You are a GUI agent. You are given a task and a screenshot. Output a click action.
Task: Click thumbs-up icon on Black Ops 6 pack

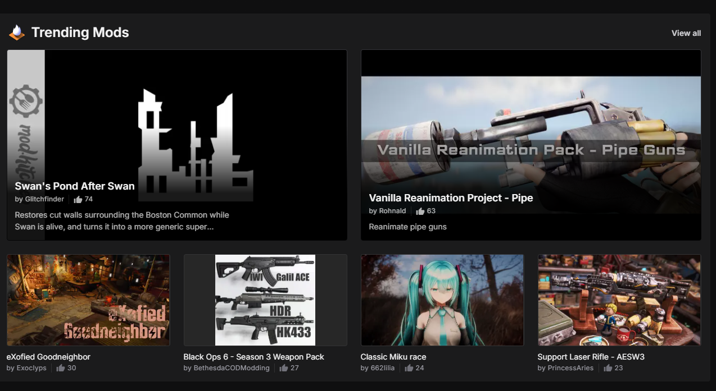[x=284, y=368]
